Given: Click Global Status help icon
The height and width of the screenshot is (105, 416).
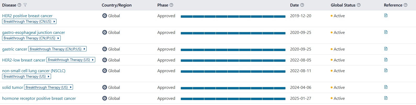Looking at the screenshot, I should pyautogui.click(x=359, y=5).
